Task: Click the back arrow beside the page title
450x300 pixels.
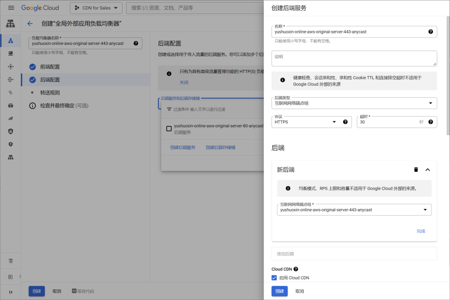Action: 30,24
